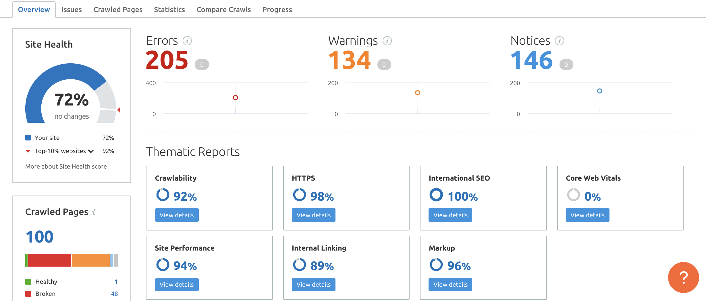Click the Crawlability progress ring
This screenshot has height=301, width=706.
pyautogui.click(x=163, y=196)
